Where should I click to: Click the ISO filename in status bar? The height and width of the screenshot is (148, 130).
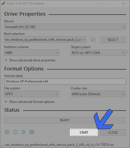pos(58,145)
